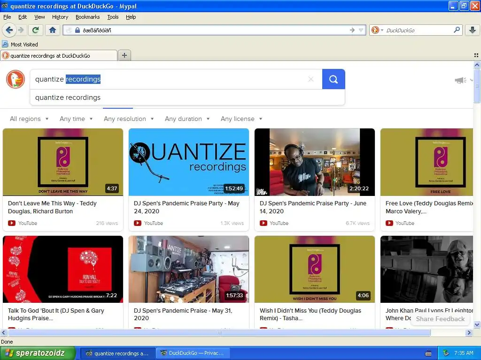Select the 'quantize recordings' search suggestion
Screen dimensions: 481x360
point(187,97)
